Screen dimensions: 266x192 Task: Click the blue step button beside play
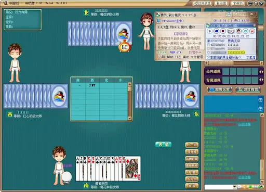[217, 31]
